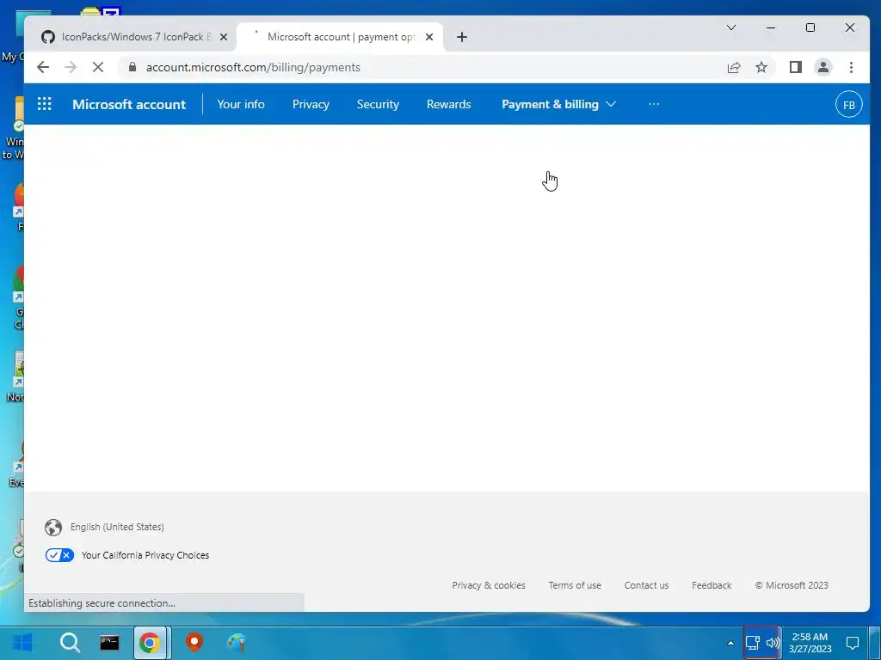
Task: Open the tab search dropdown arrow
Action: point(731,27)
